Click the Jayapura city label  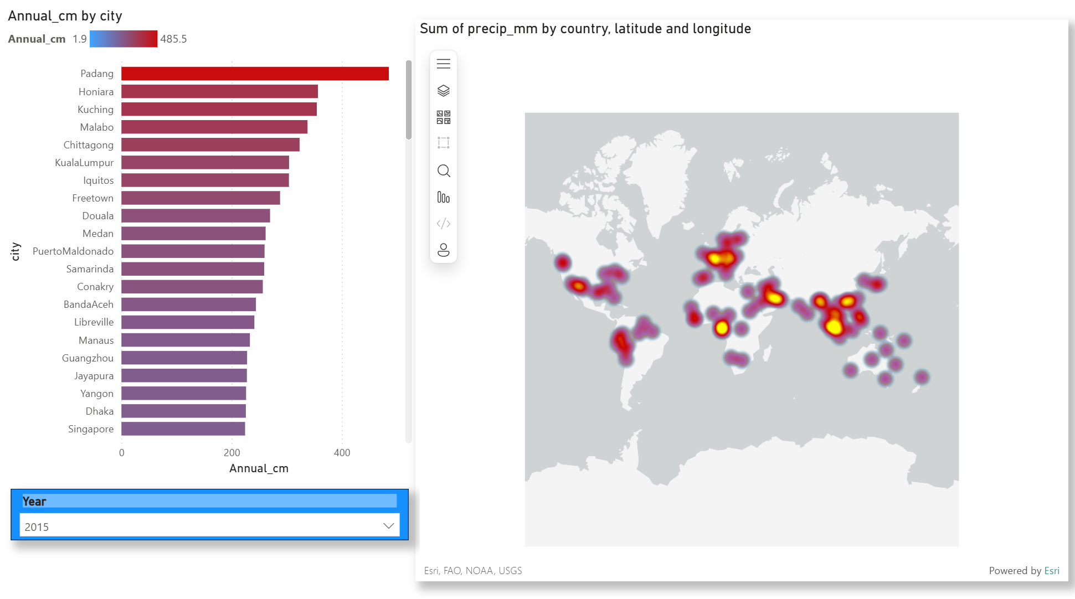click(x=94, y=376)
